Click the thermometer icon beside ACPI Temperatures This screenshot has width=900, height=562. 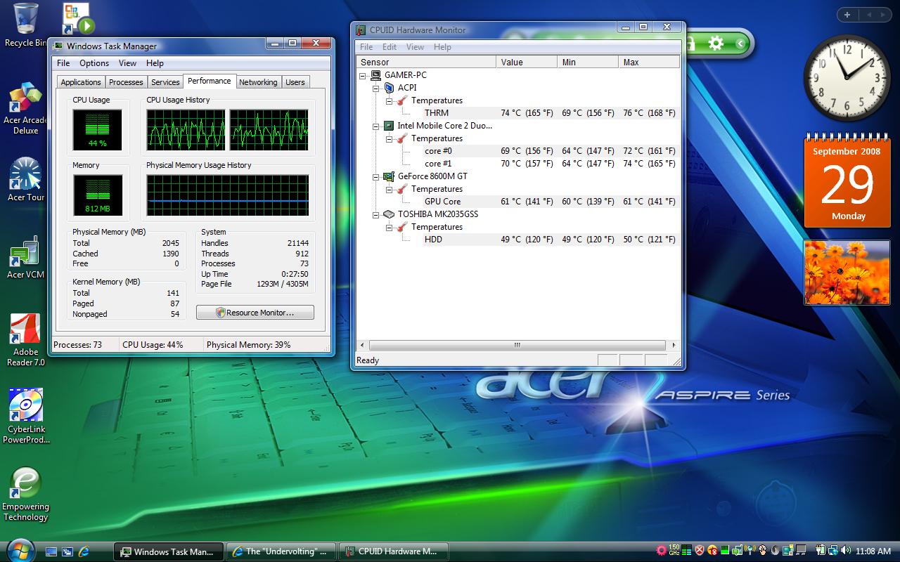[400, 100]
